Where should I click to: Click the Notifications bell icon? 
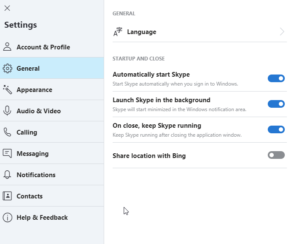[7, 175]
